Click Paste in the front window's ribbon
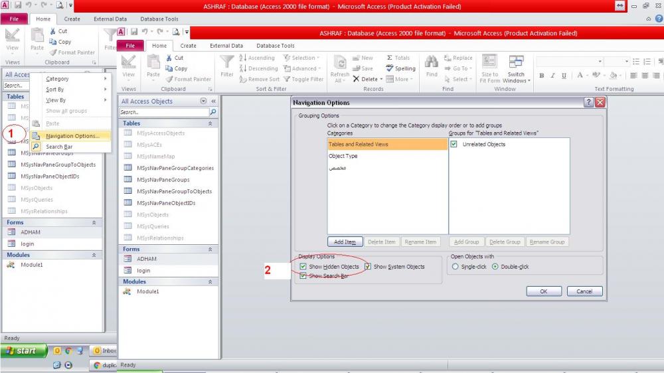The height and width of the screenshot is (373, 664). click(x=153, y=66)
